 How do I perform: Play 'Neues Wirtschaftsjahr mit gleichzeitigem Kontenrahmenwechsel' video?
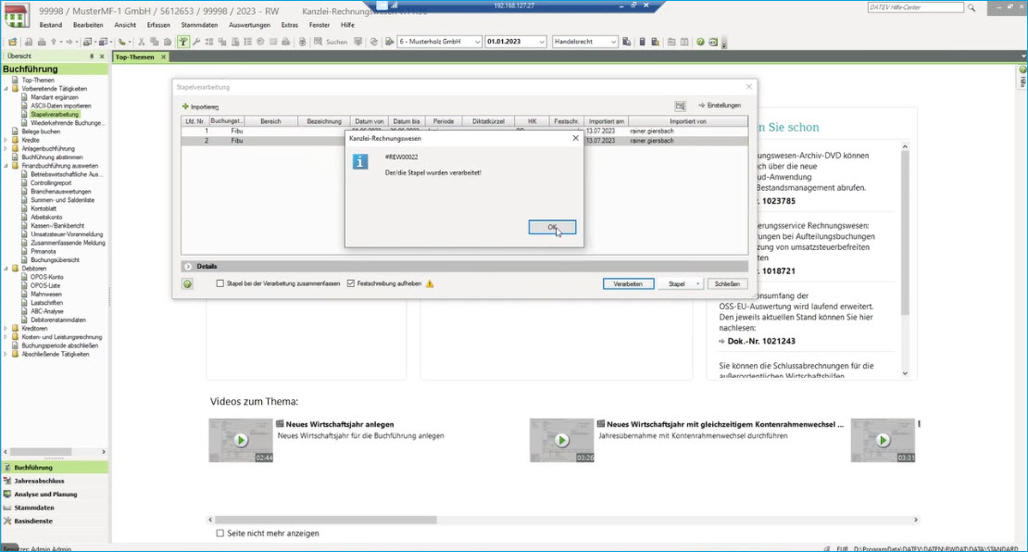[x=562, y=441]
